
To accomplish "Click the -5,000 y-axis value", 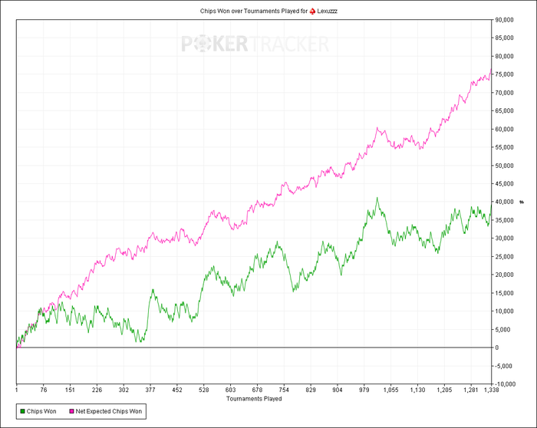I will [x=503, y=366].
